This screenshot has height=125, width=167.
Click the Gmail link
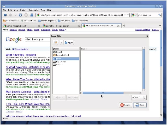(x=55, y=30)
